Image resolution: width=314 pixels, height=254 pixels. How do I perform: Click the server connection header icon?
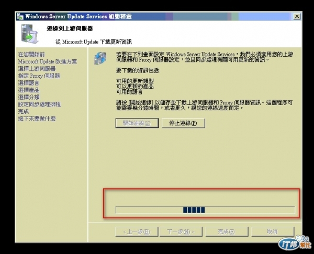(29, 34)
